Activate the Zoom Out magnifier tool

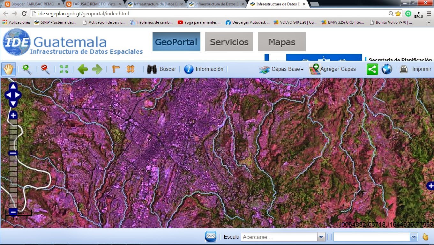[x=45, y=69]
